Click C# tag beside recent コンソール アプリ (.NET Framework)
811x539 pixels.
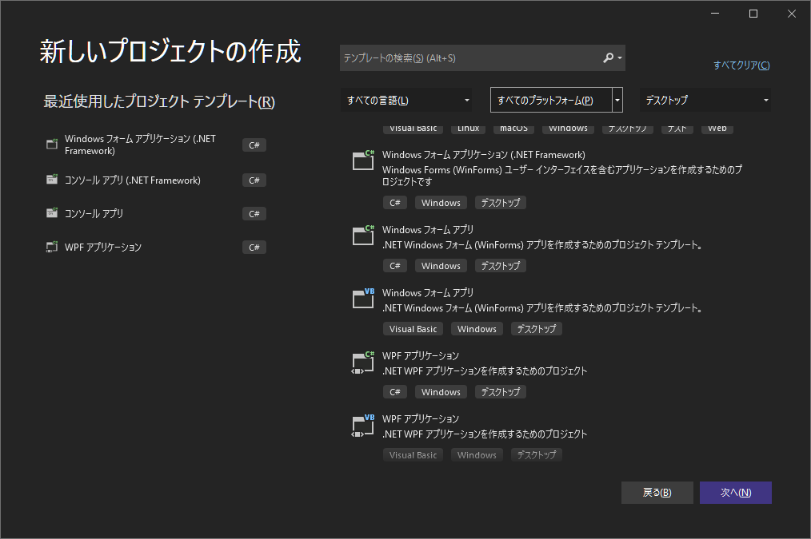pyautogui.click(x=254, y=180)
